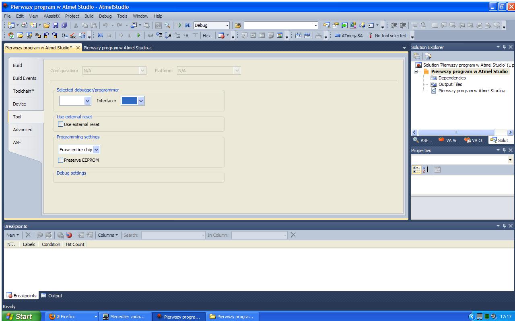Switch to the Advanced tab
This screenshot has width=515, height=321.
(25, 130)
